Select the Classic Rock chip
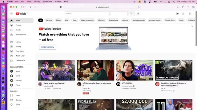The width and height of the screenshot is (197, 110). point(170,20)
